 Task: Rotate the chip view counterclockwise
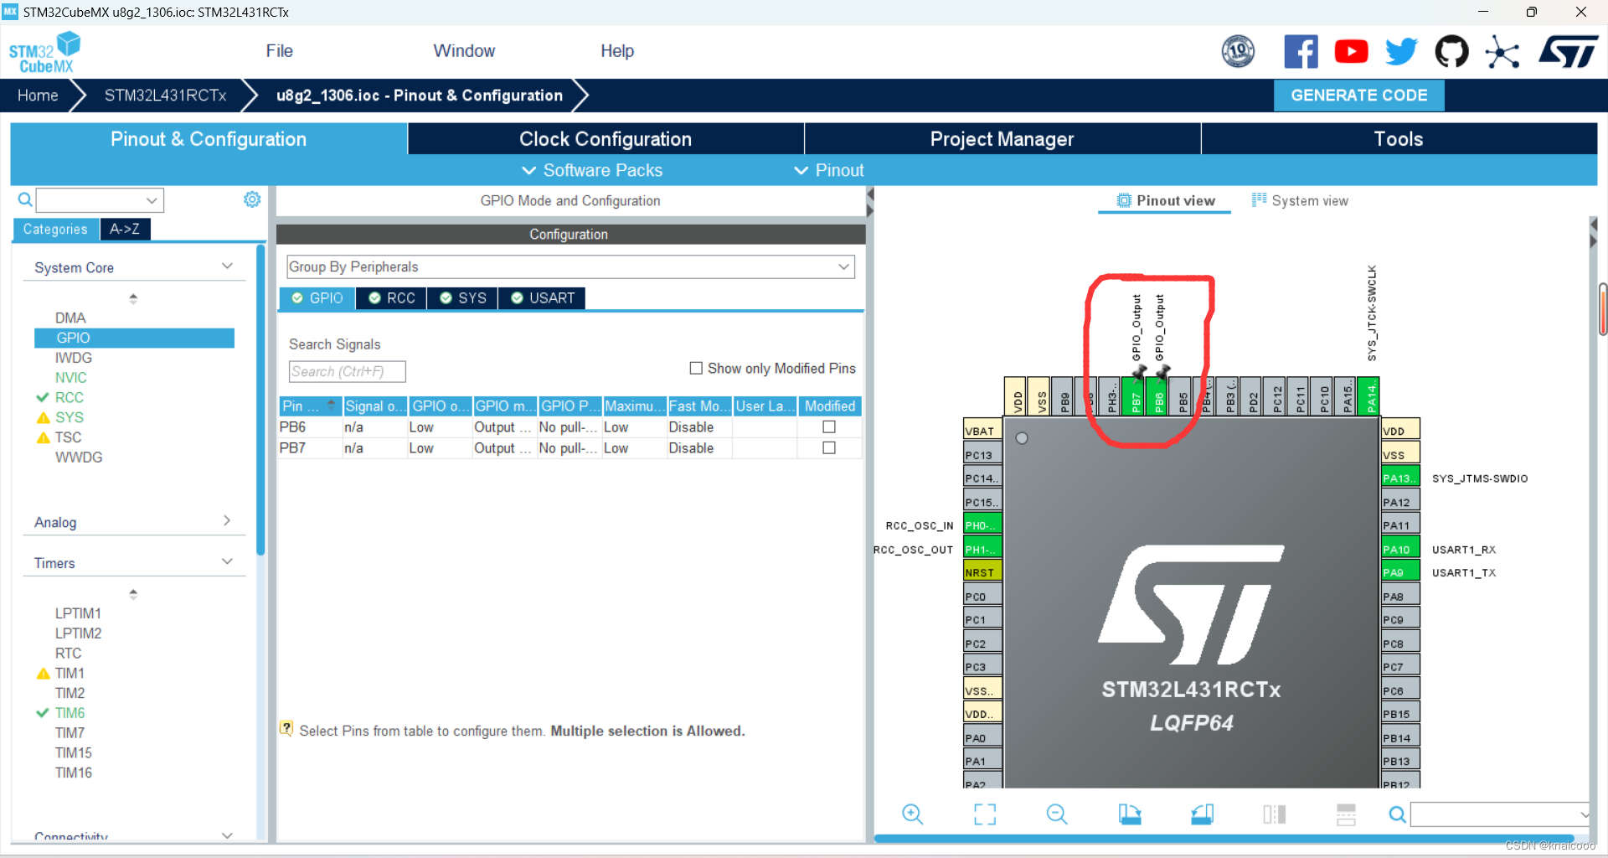pyautogui.click(x=1203, y=814)
